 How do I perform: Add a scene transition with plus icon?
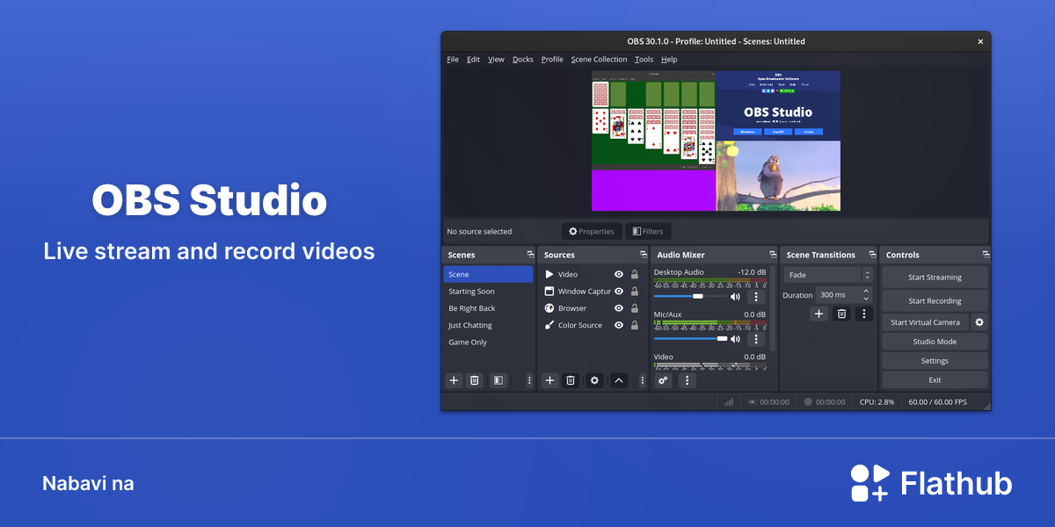819,314
